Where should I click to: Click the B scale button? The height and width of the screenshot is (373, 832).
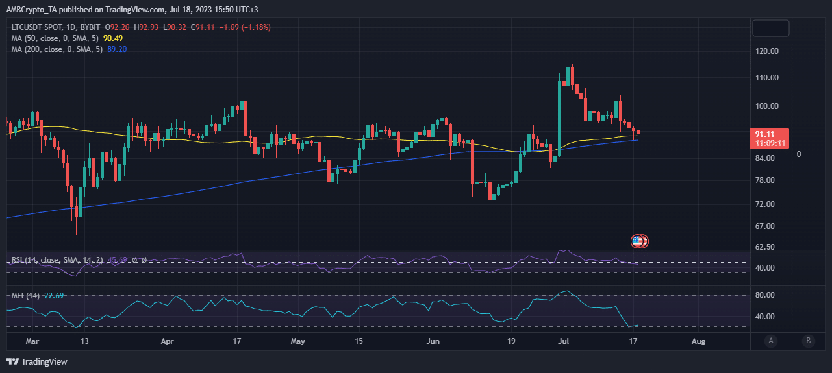tap(809, 341)
